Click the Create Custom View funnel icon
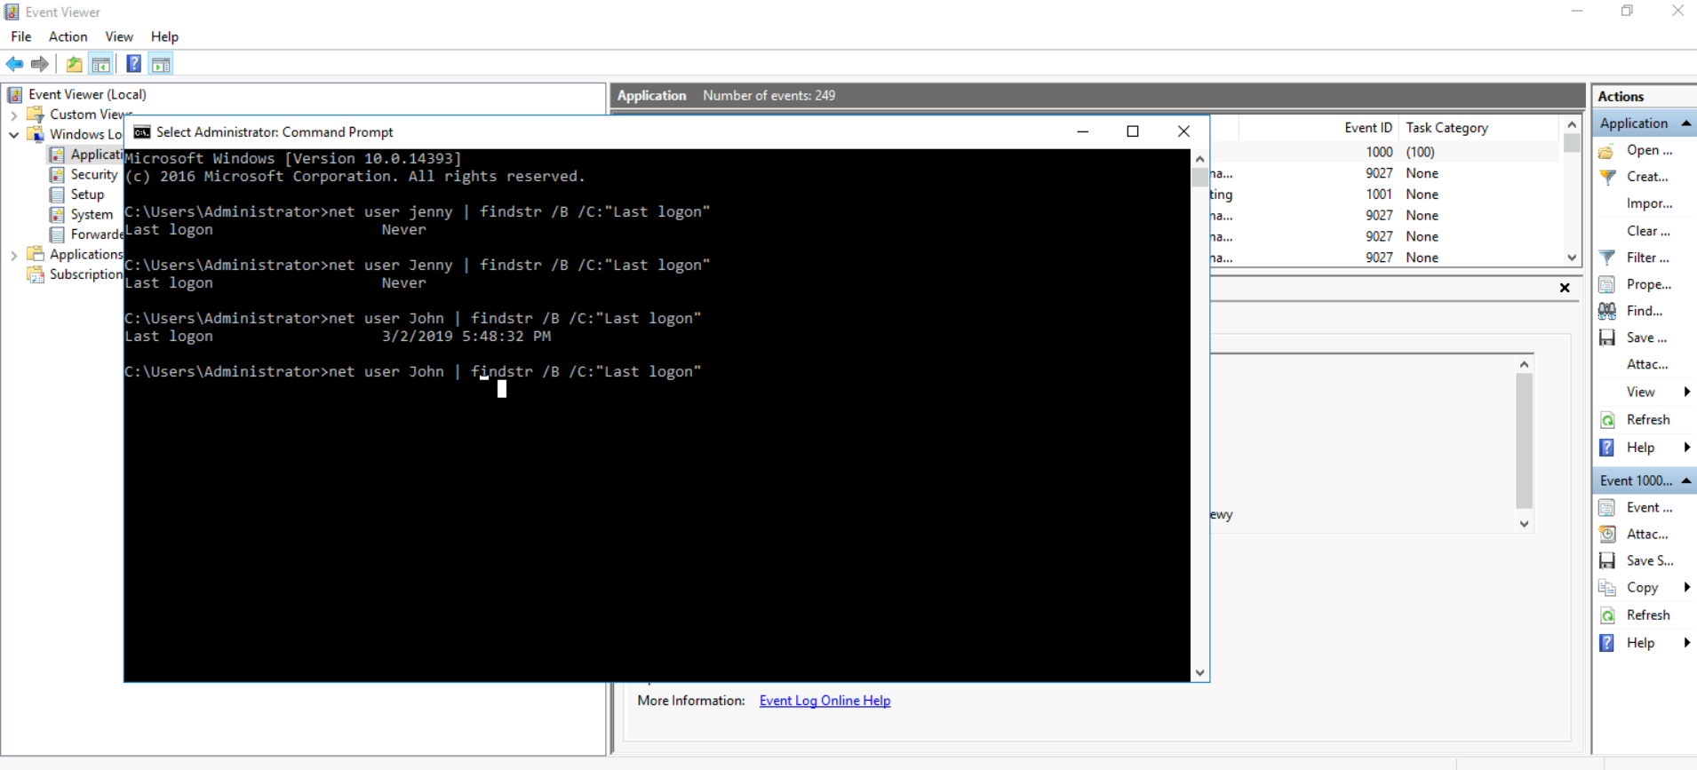Viewport: 1697px width, 770px height. 1606,177
